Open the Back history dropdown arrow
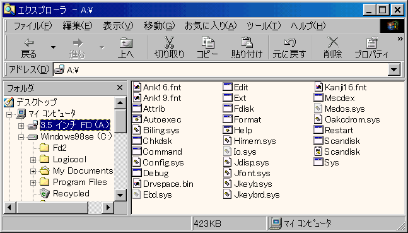The height and width of the screenshot is (233, 408). tap(53, 47)
